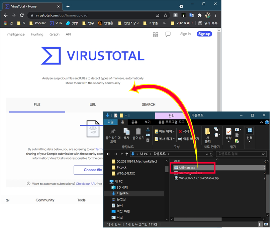This screenshot has height=228, width=270.
Task: Bookmark this page with the star icon
Action: point(166,15)
